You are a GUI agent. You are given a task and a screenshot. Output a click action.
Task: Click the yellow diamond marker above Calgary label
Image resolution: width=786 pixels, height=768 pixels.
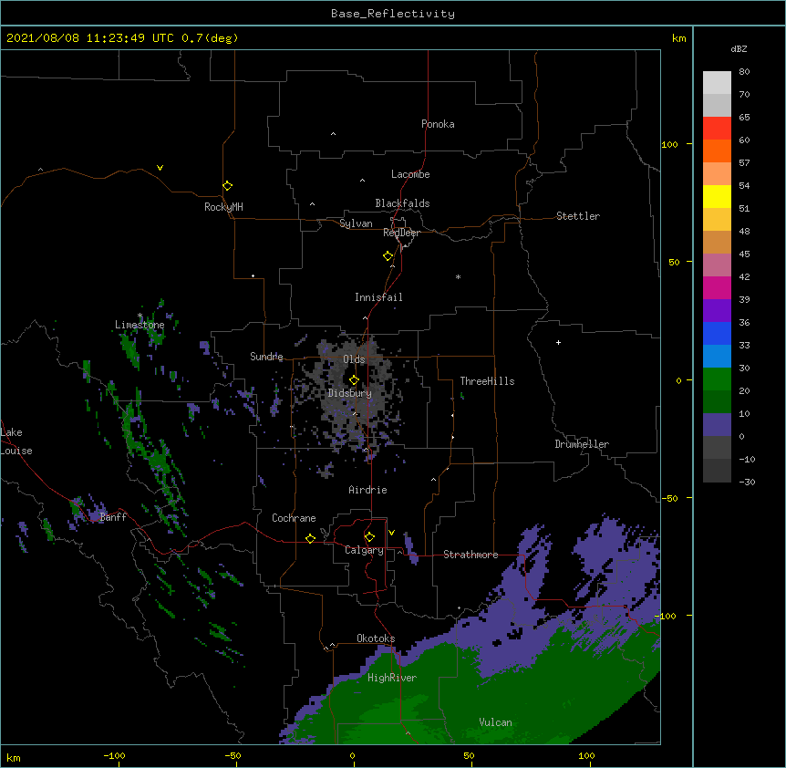point(369,537)
